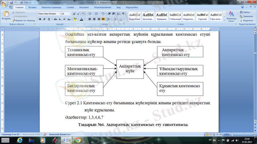Open Google Chrome from the taskbar
Screen dimensions: 257x144
[78, 140]
